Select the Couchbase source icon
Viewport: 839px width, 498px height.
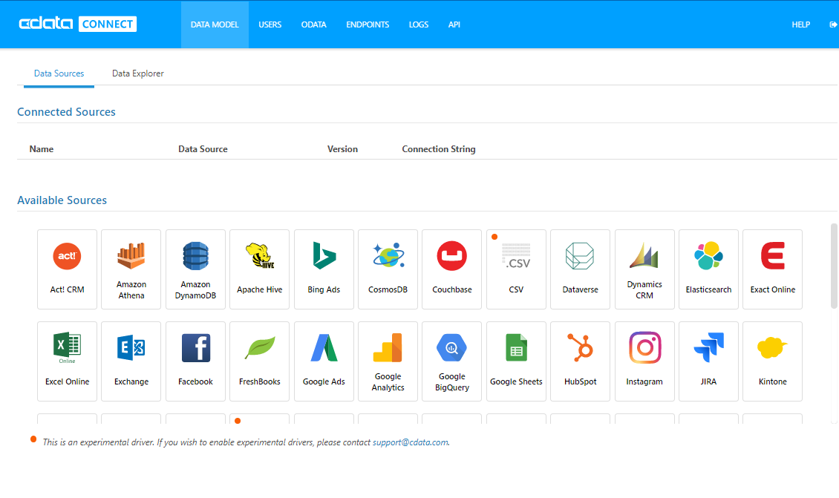click(452, 269)
